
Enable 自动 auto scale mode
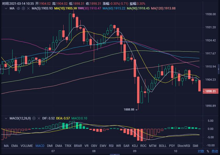tap(215, 151)
